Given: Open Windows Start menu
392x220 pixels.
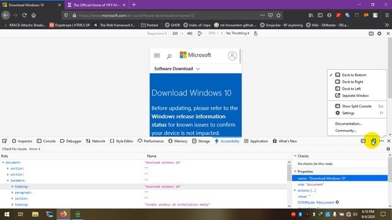Looking at the screenshot, I should point(7,215).
